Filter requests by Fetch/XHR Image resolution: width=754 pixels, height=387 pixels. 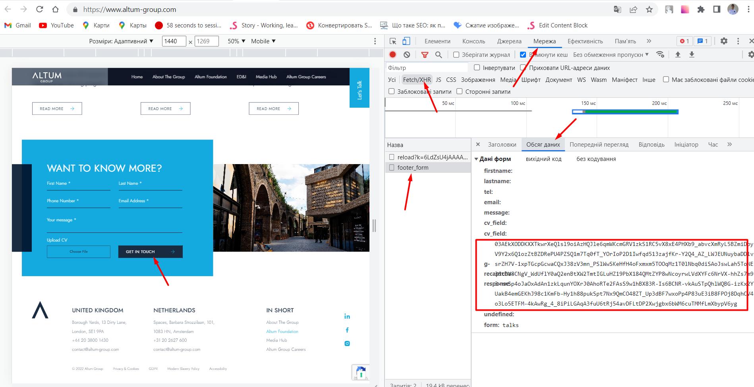pos(417,79)
